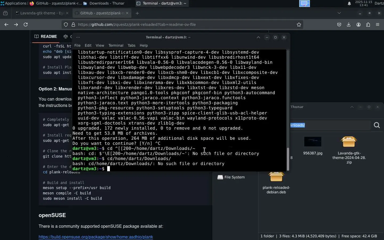Reload the GitHub page
The width and height of the screenshot is (384, 240).
pos(26,25)
